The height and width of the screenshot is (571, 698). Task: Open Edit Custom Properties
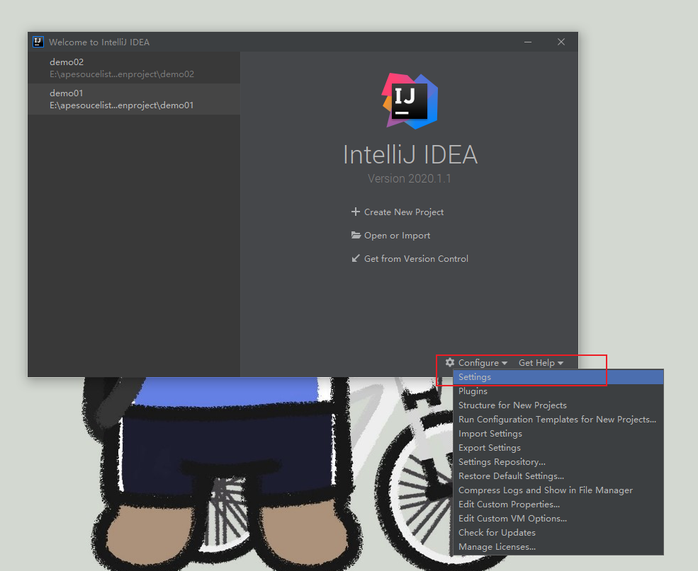pos(558,504)
